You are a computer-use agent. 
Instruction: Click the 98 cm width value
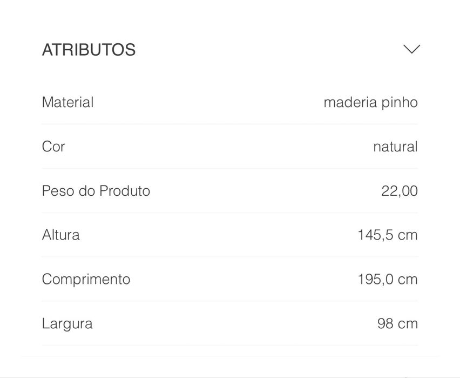397,324
